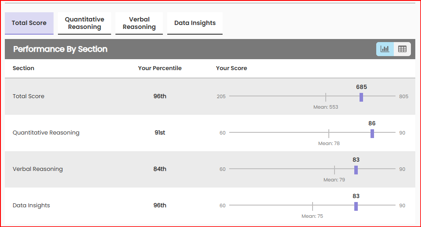
Task: Select the Total Score row label in table
Action: 29,96
